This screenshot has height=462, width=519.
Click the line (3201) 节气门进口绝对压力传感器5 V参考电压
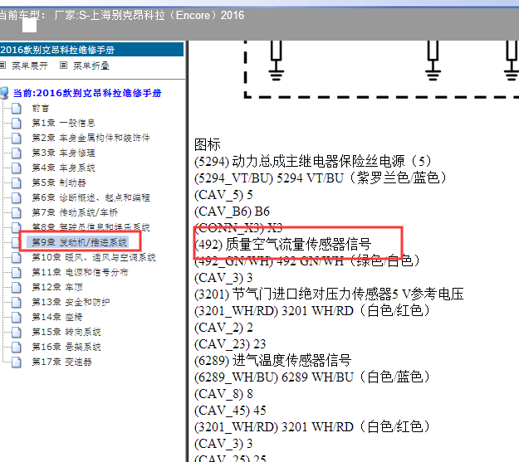coord(329,294)
